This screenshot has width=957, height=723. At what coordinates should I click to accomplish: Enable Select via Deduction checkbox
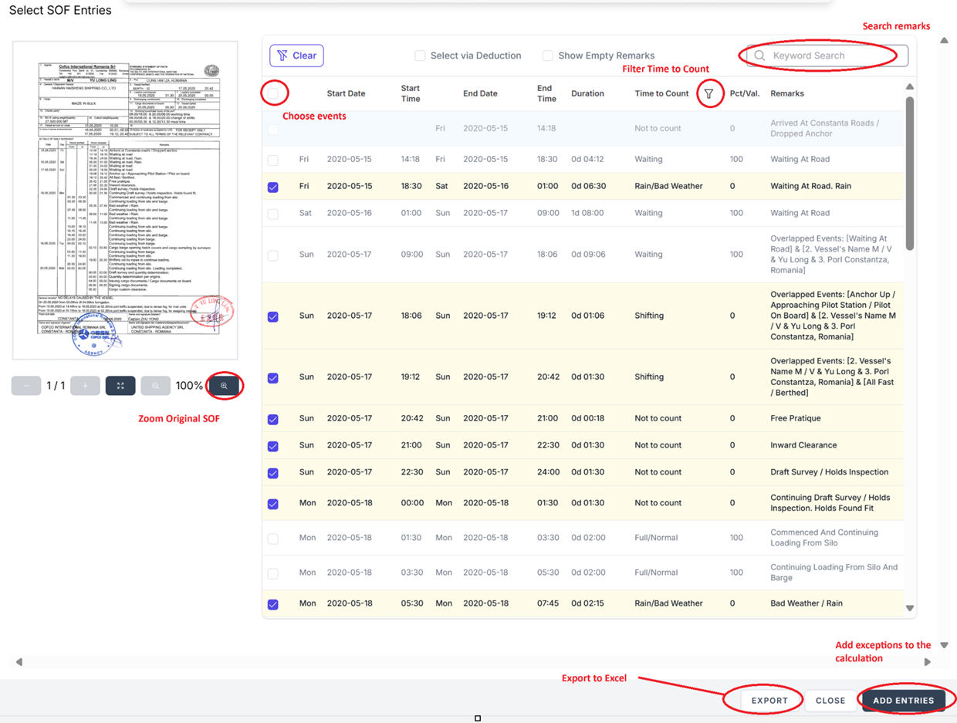pos(420,56)
